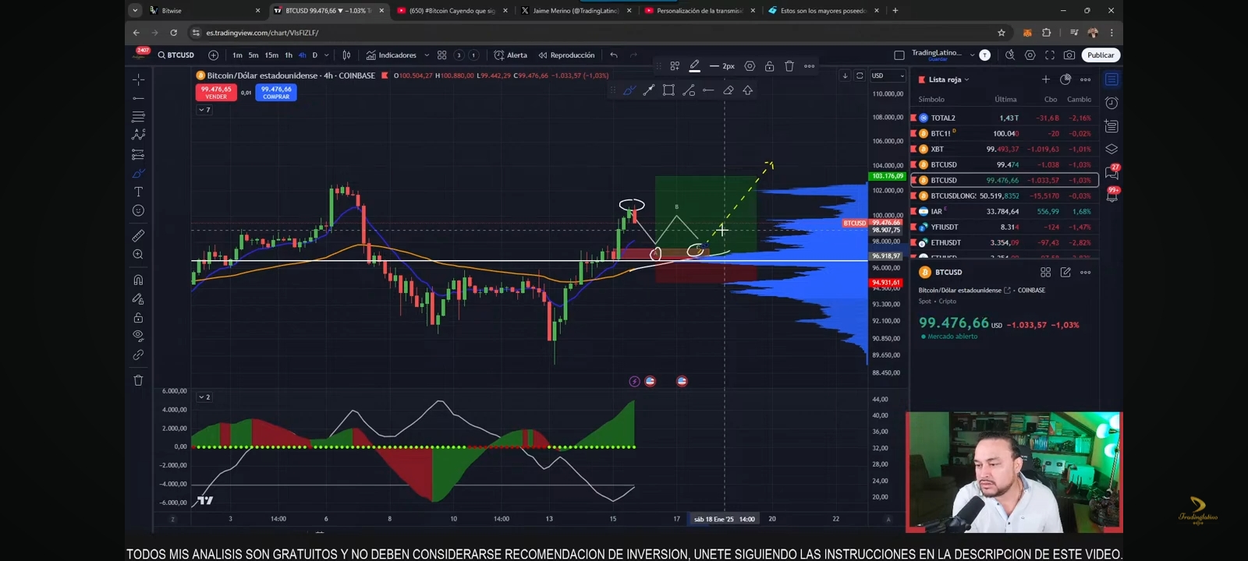Open indicator templates grid icon
The width and height of the screenshot is (1248, 561).
pos(442,55)
